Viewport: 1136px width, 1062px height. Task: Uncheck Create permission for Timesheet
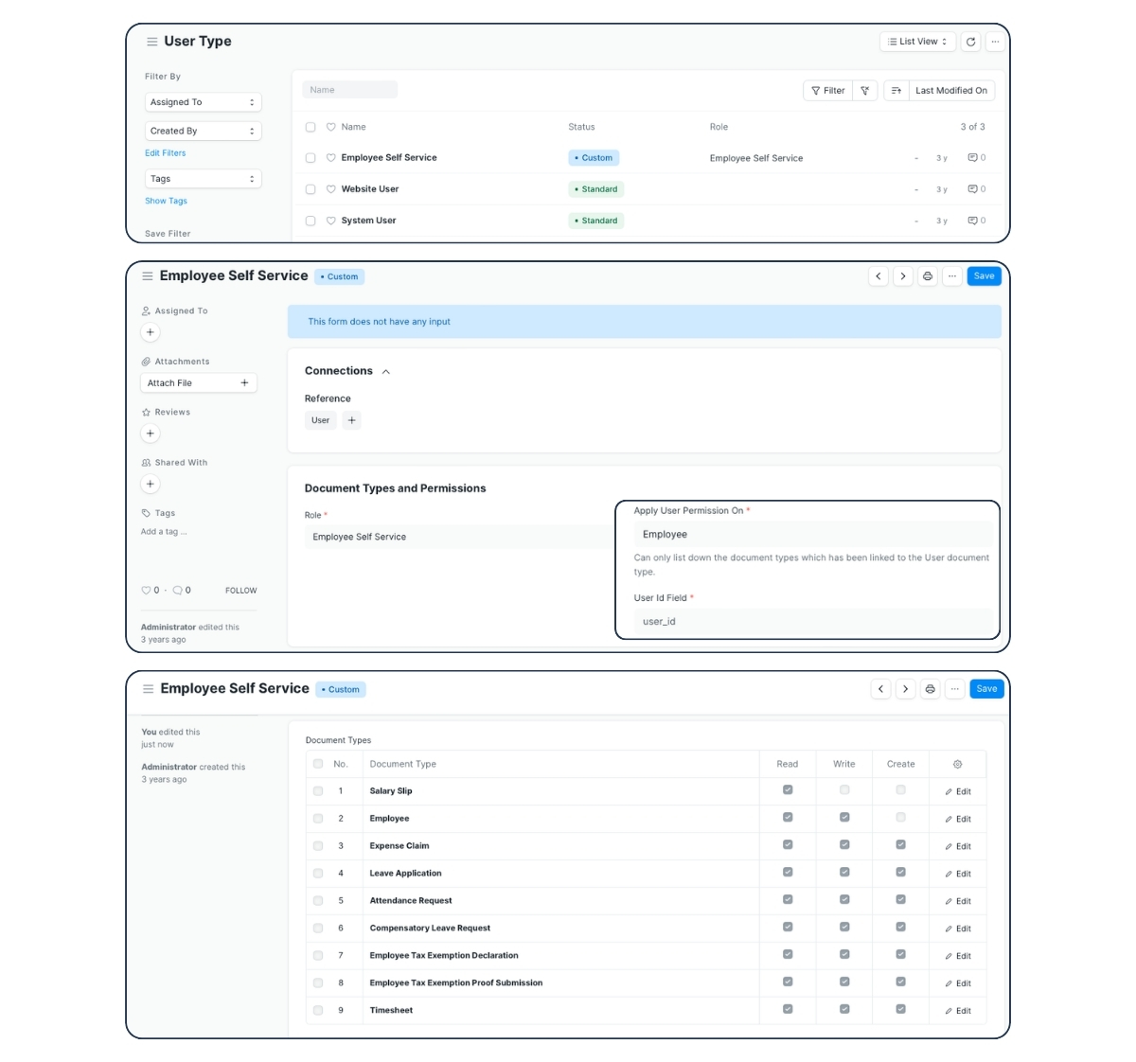(900, 1010)
